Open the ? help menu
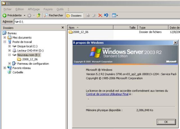 68,9
